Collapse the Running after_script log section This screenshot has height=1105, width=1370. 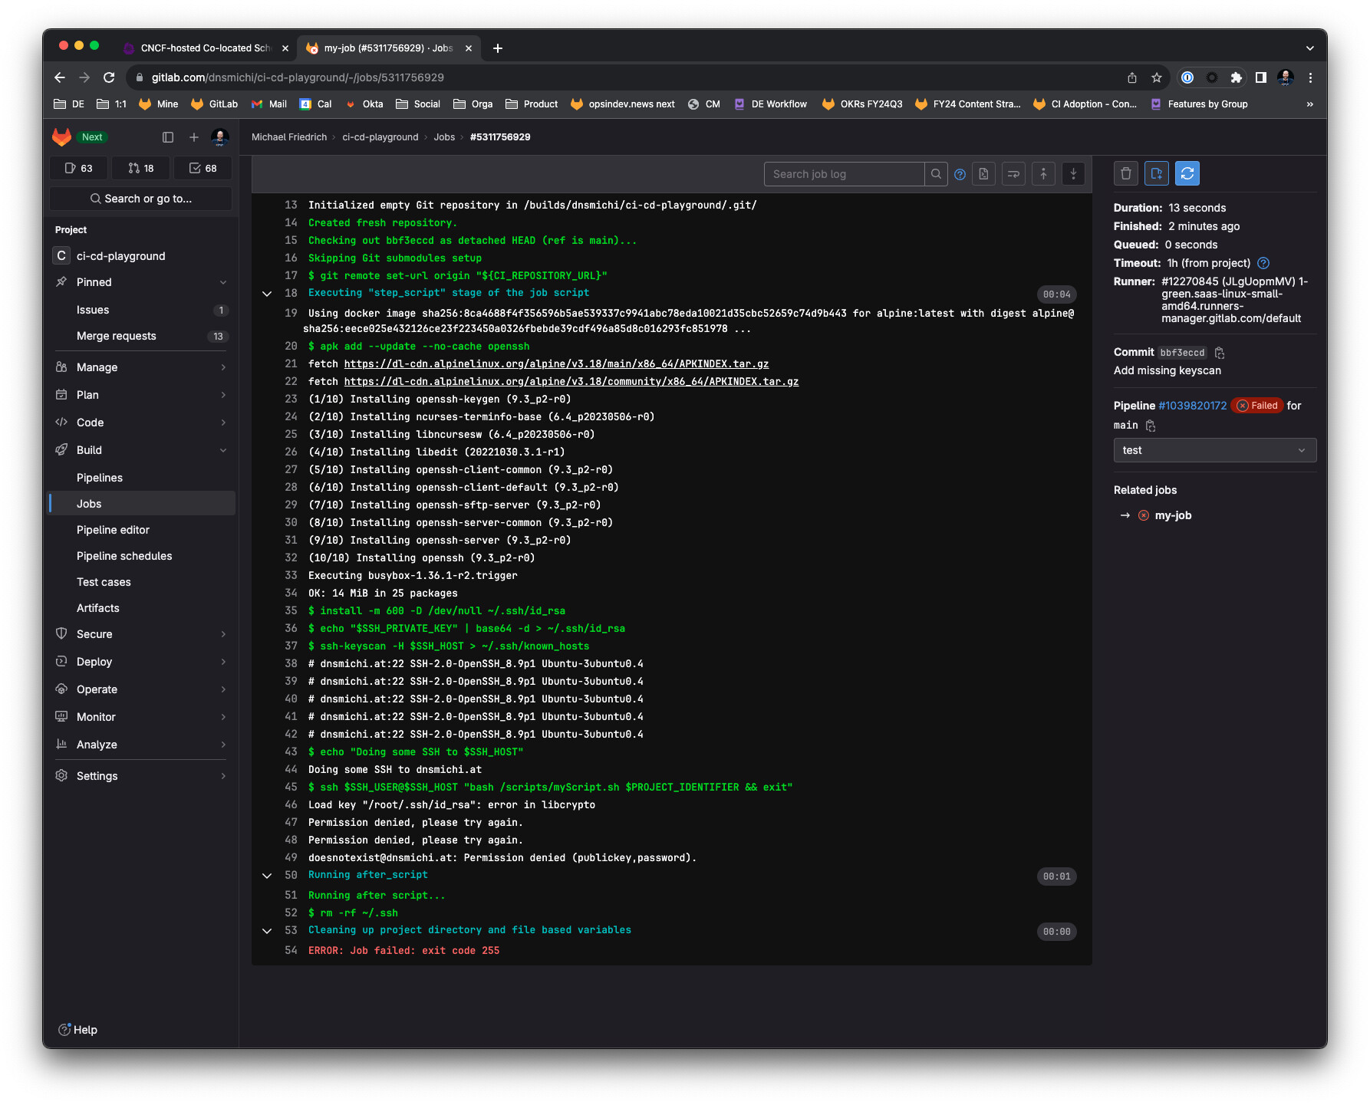(x=267, y=876)
